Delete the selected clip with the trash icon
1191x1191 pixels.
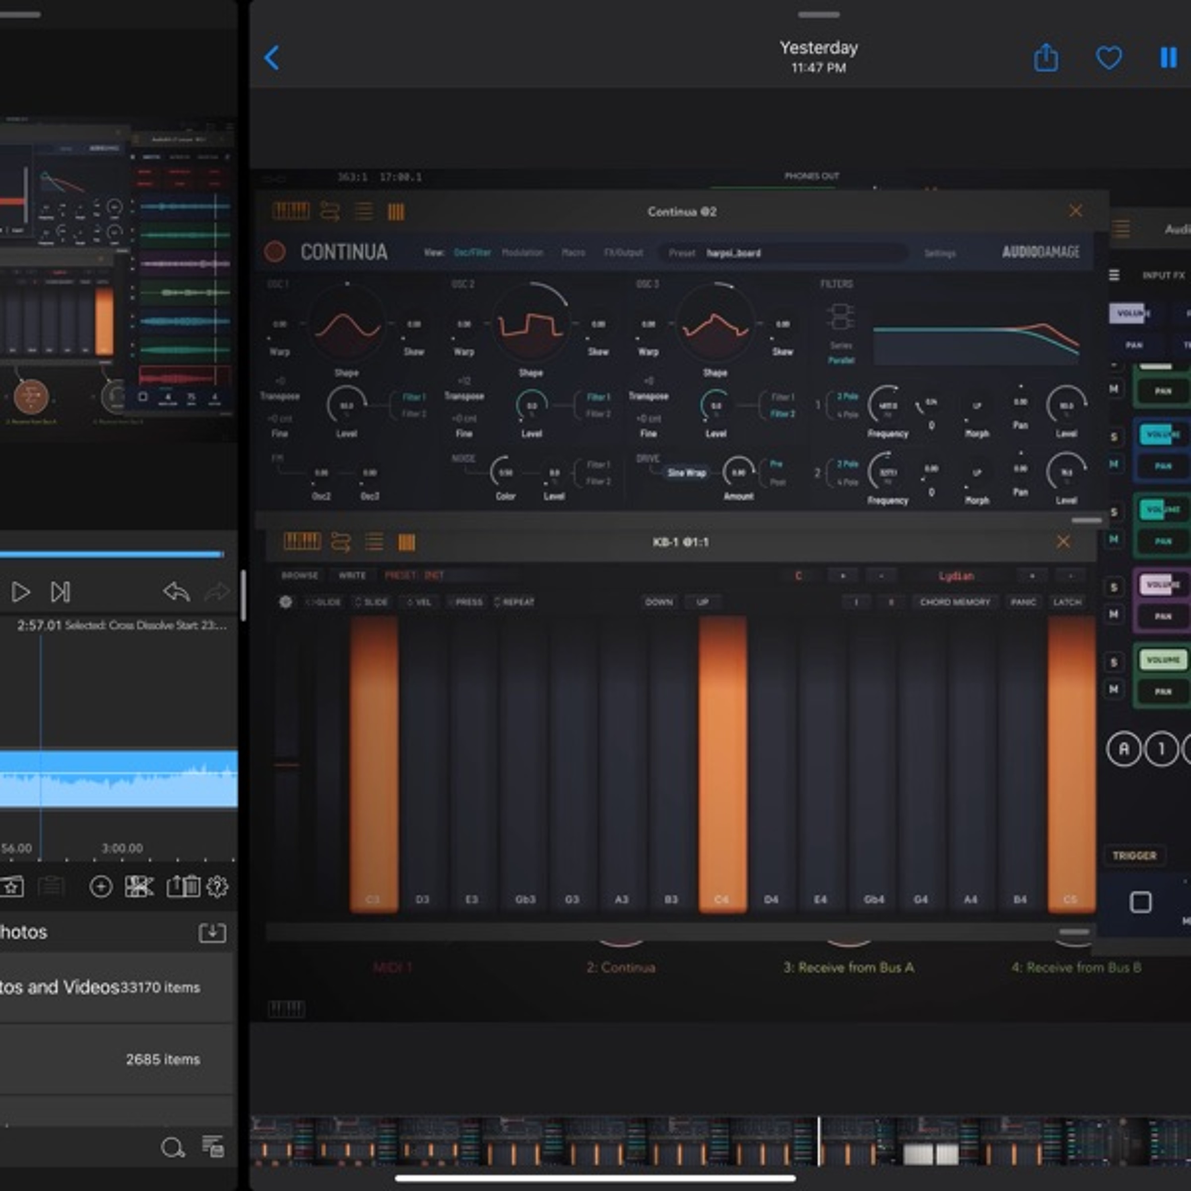click(192, 887)
